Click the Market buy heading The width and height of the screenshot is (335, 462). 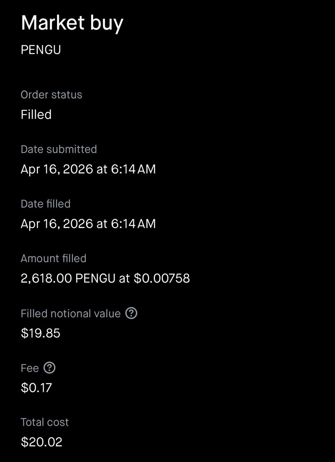point(72,23)
